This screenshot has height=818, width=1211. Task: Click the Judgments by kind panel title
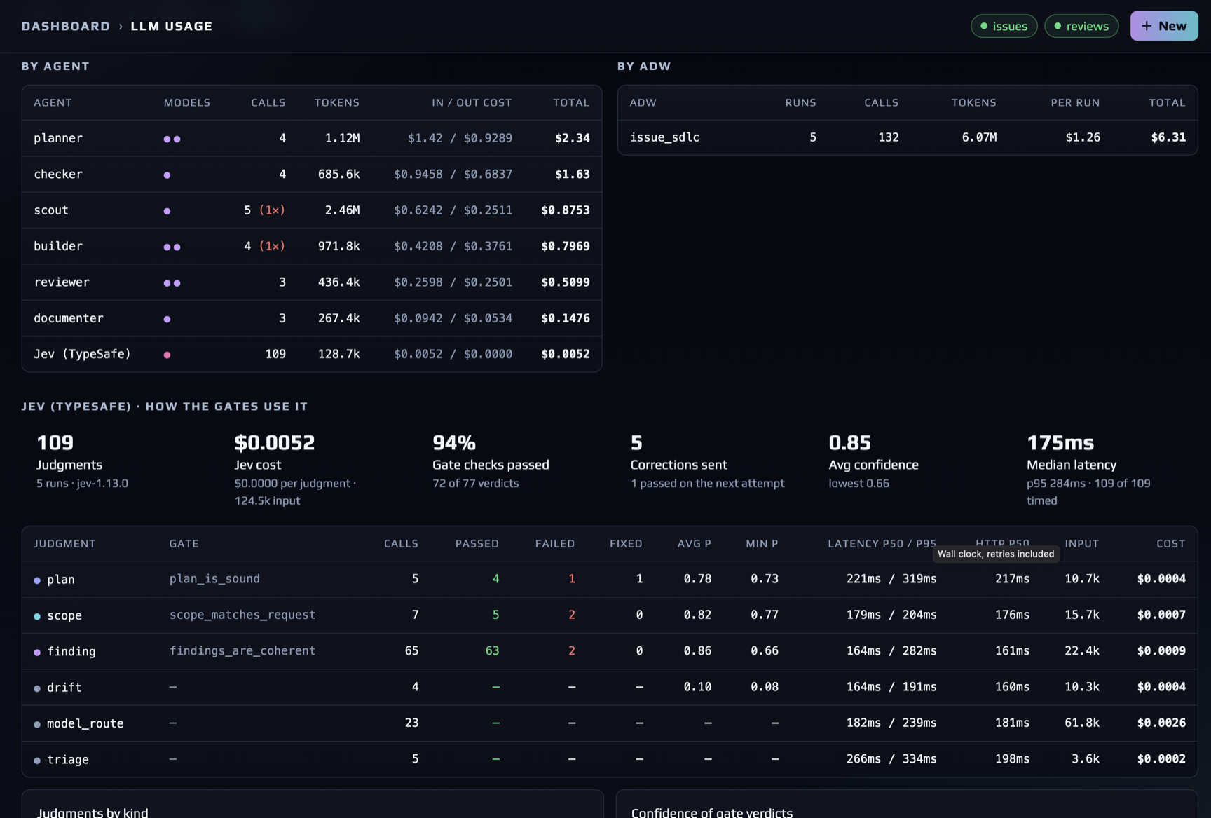(x=93, y=812)
